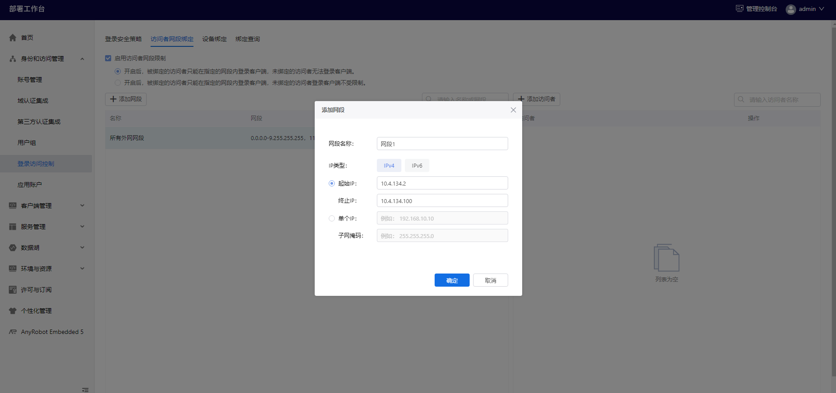
Task: Choose IPv4 type
Action: (x=389, y=165)
